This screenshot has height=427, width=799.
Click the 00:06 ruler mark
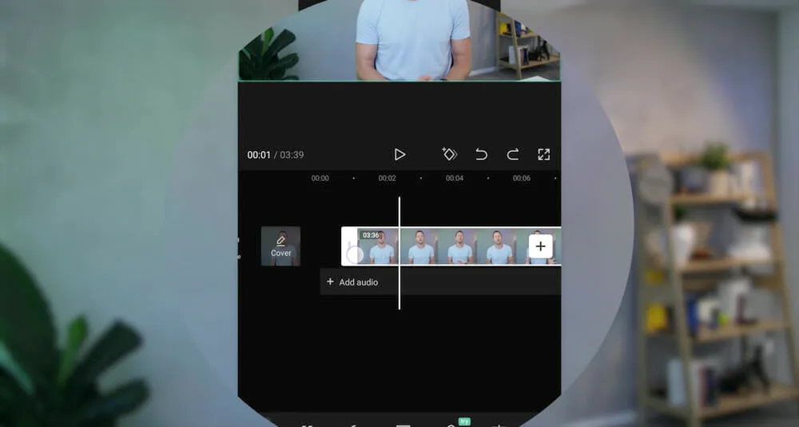coord(521,178)
